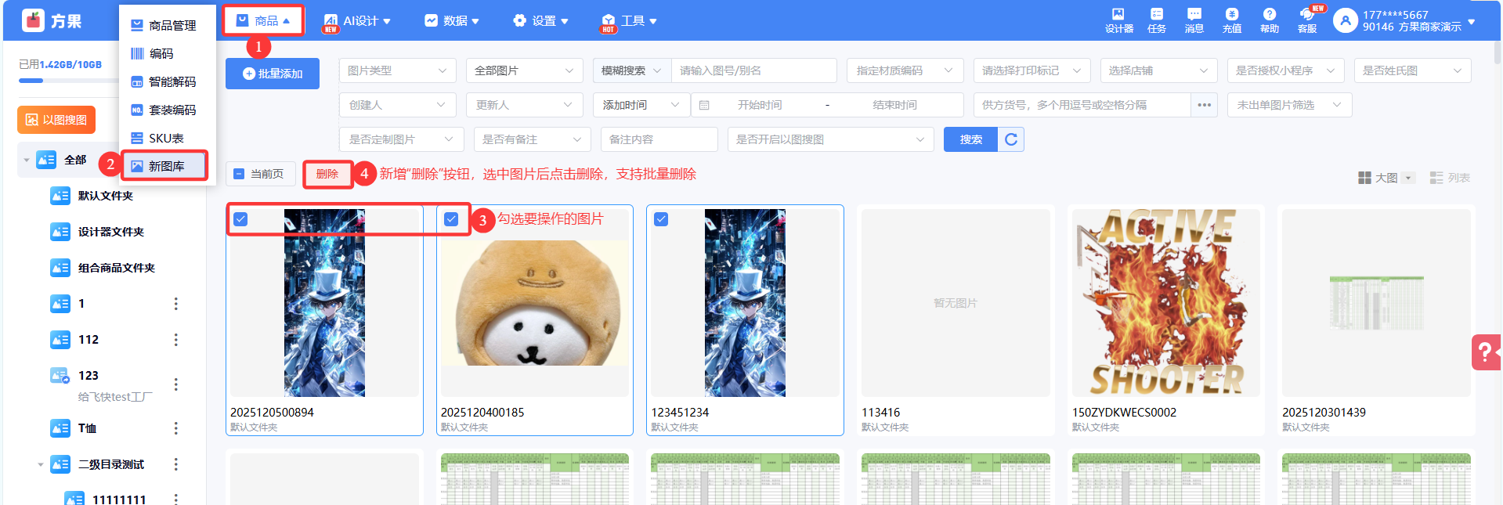Open the 图片类型 dropdown
Image resolution: width=1503 pixels, height=505 pixels.
[x=398, y=70]
